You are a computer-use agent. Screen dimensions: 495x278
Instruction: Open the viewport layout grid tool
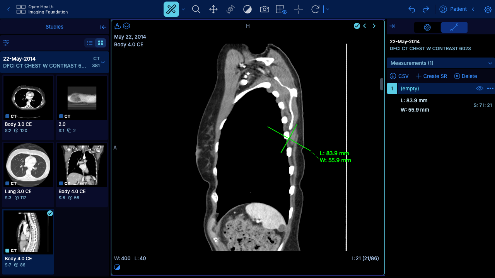[x=281, y=9]
